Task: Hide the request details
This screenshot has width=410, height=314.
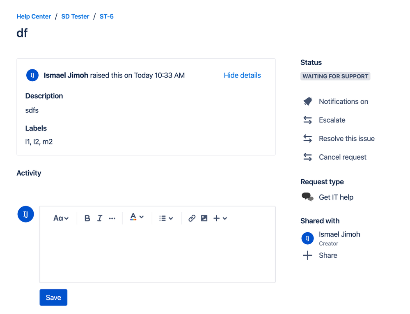Action: [x=242, y=75]
